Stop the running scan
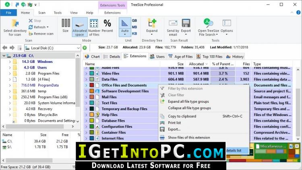 tap(35, 21)
